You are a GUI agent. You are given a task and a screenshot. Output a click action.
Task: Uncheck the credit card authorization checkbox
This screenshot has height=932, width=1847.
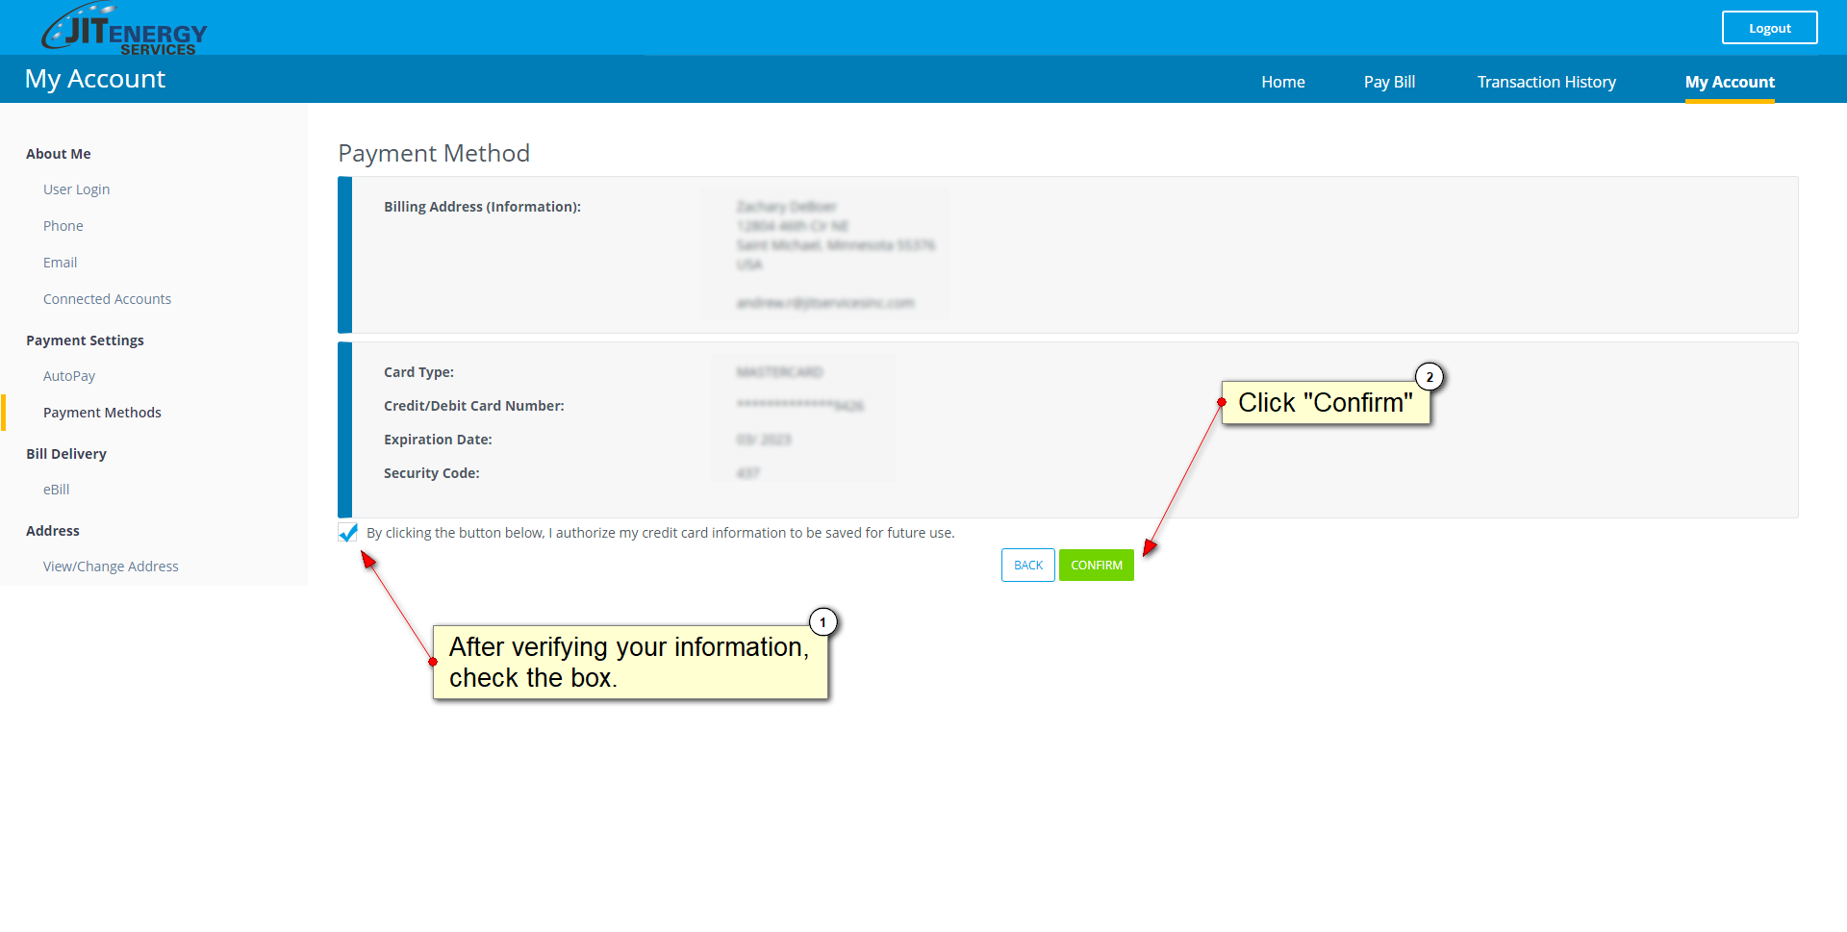click(347, 533)
